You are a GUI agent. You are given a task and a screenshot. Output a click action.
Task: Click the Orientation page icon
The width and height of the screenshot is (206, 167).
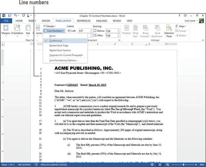point(17,28)
